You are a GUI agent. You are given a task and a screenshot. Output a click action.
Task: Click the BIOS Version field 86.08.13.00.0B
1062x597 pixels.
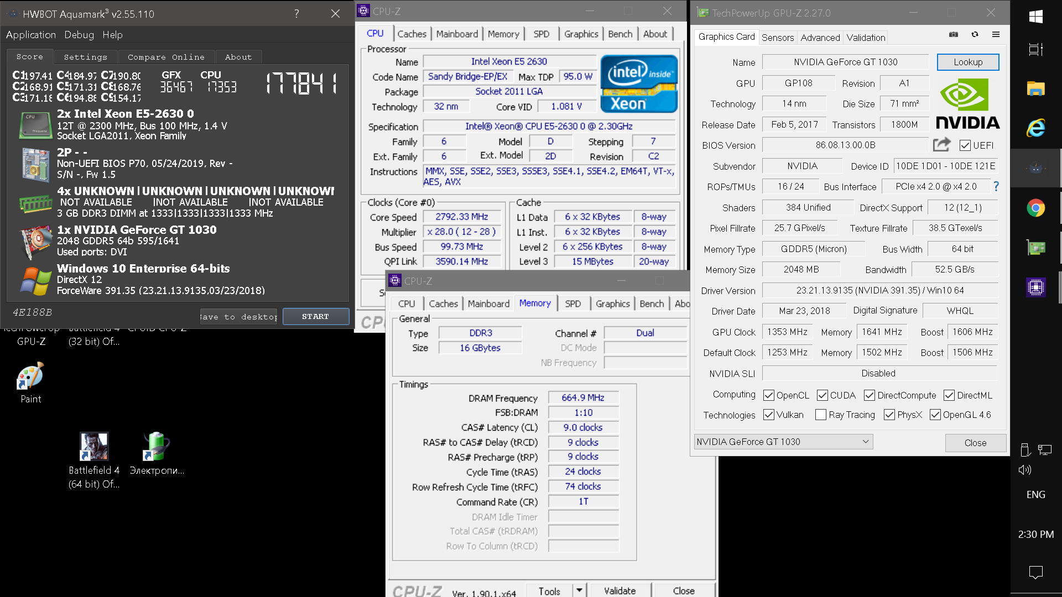point(845,145)
